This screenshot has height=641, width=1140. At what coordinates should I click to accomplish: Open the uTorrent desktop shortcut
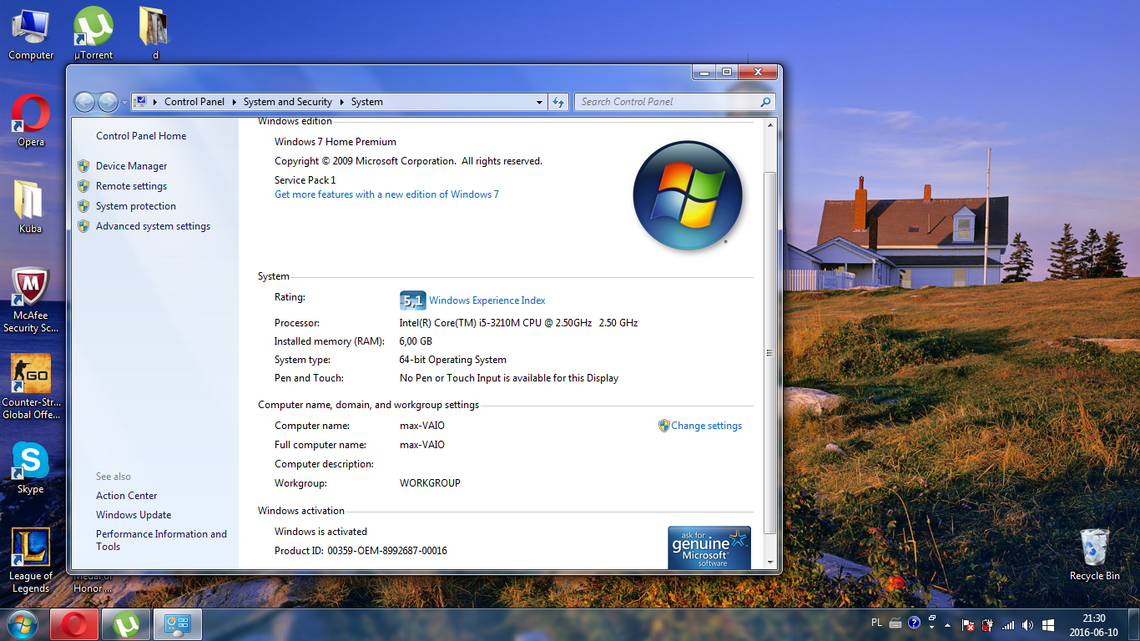(x=93, y=29)
